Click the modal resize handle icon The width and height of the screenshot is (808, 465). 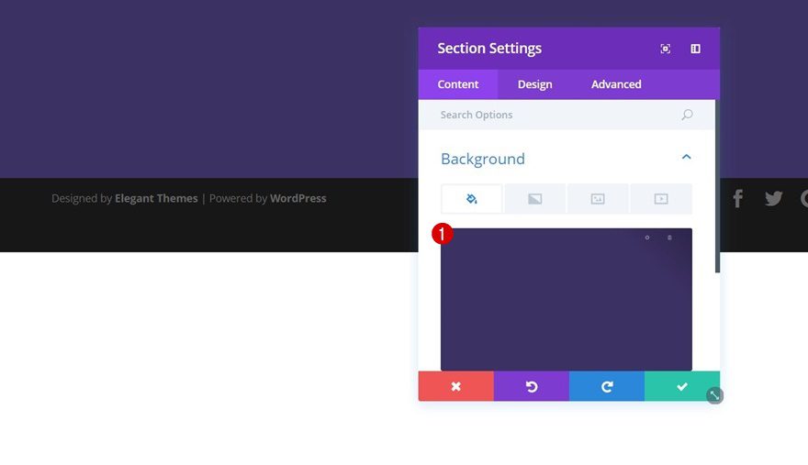714,395
